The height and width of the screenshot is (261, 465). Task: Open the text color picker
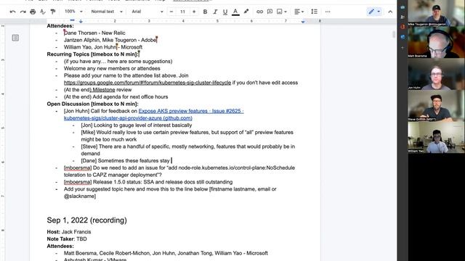pyautogui.click(x=235, y=12)
